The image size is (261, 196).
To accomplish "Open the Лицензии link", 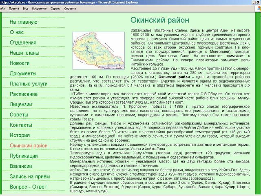I will (x=21, y=105).
